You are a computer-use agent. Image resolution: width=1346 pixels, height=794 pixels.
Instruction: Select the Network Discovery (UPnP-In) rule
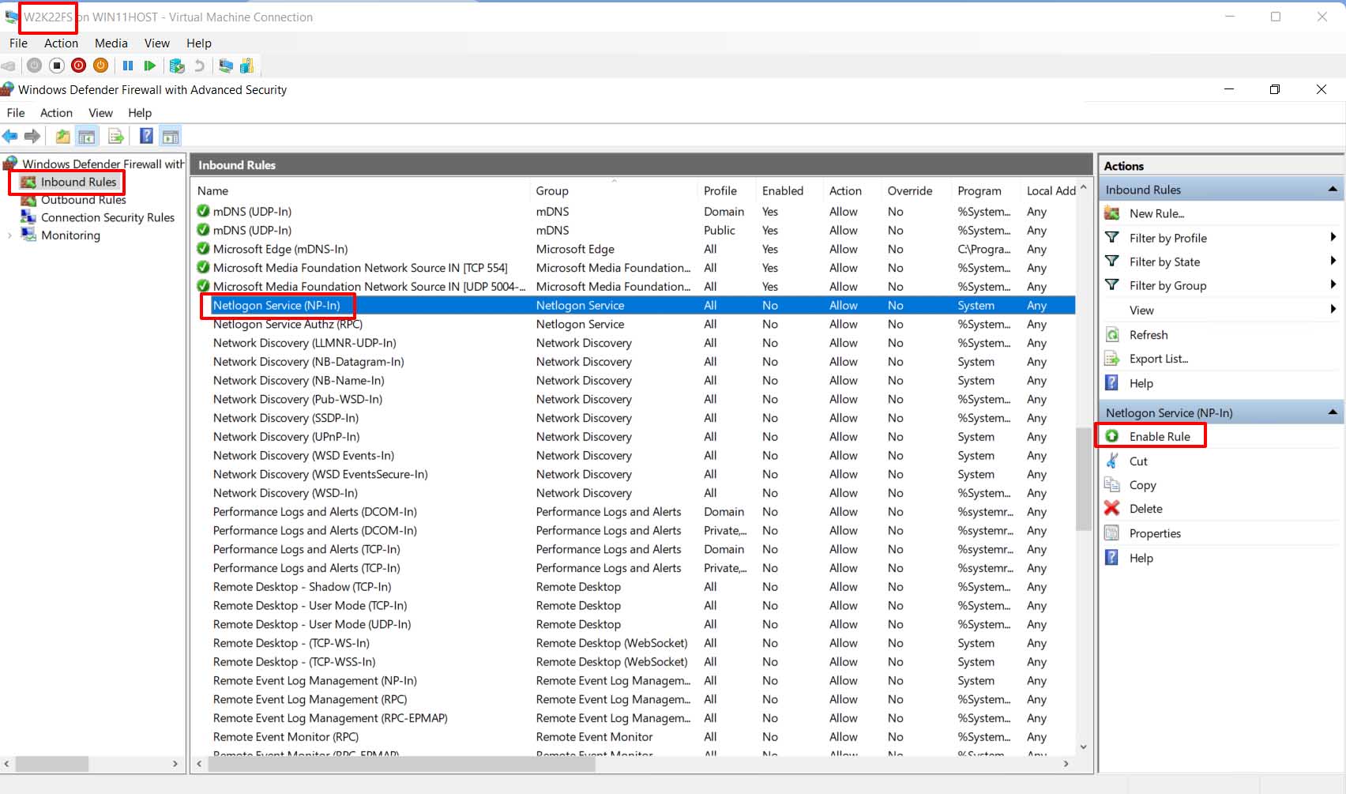tap(287, 437)
